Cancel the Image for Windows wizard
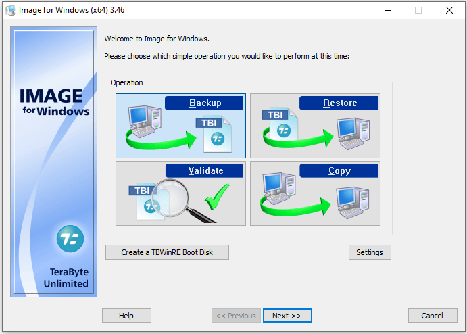Image resolution: width=467 pixels, height=334 pixels. point(433,316)
